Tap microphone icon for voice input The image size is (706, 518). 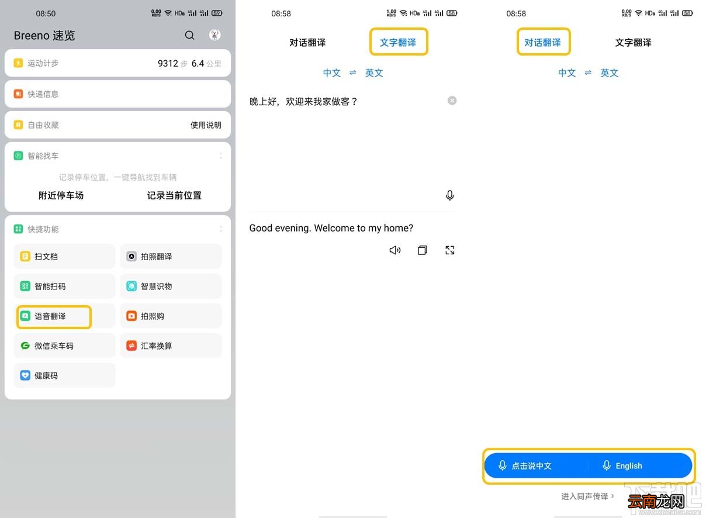click(x=449, y=195)
